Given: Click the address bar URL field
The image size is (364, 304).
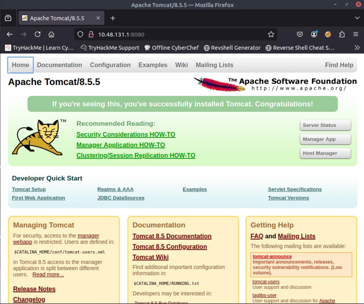Looking at the screenshot, I should coord(177,34).
